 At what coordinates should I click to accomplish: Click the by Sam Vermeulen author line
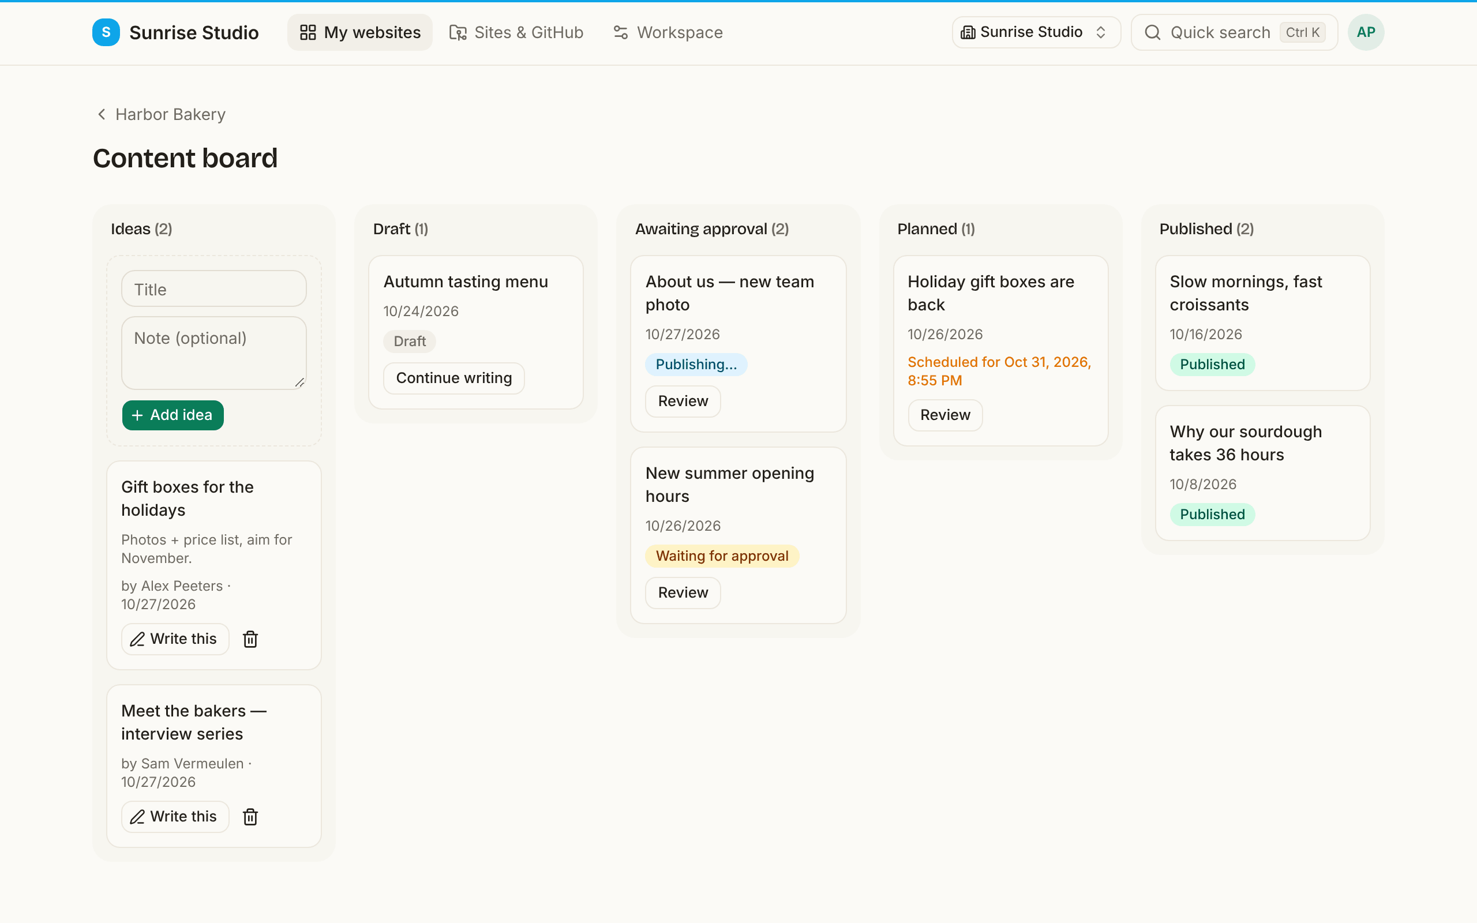point(186,773)
